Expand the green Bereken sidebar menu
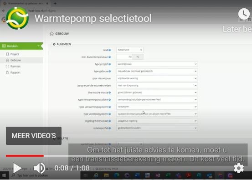This screenshot has width=252, height=180. tap(21, 46)
